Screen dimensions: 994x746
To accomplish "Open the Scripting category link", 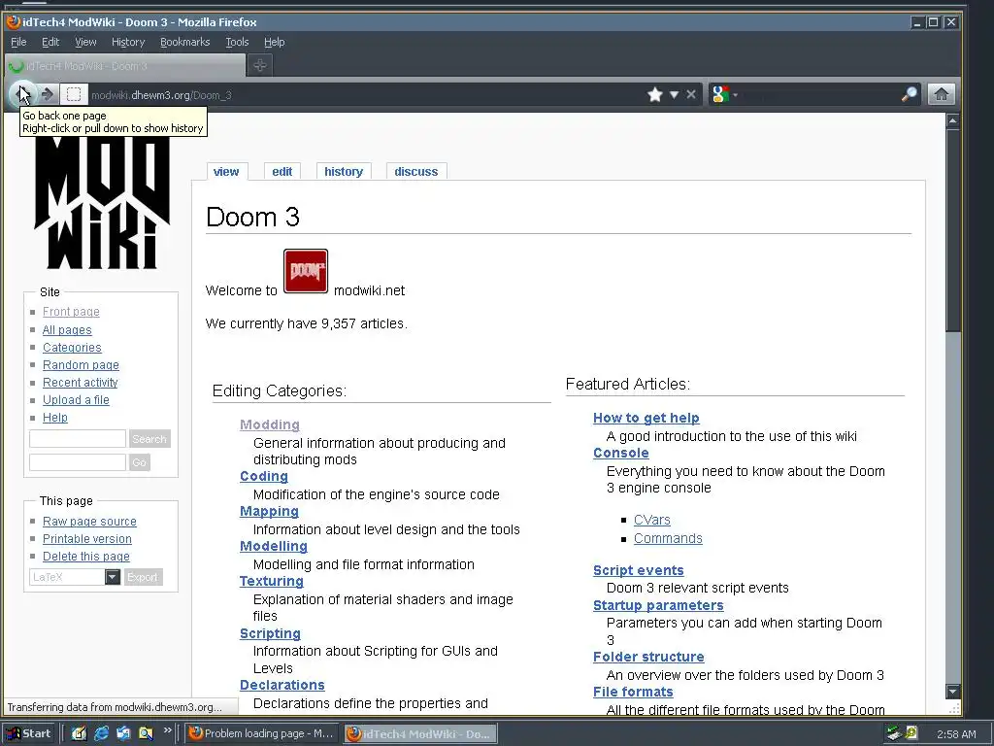I will tap(270, 633).
